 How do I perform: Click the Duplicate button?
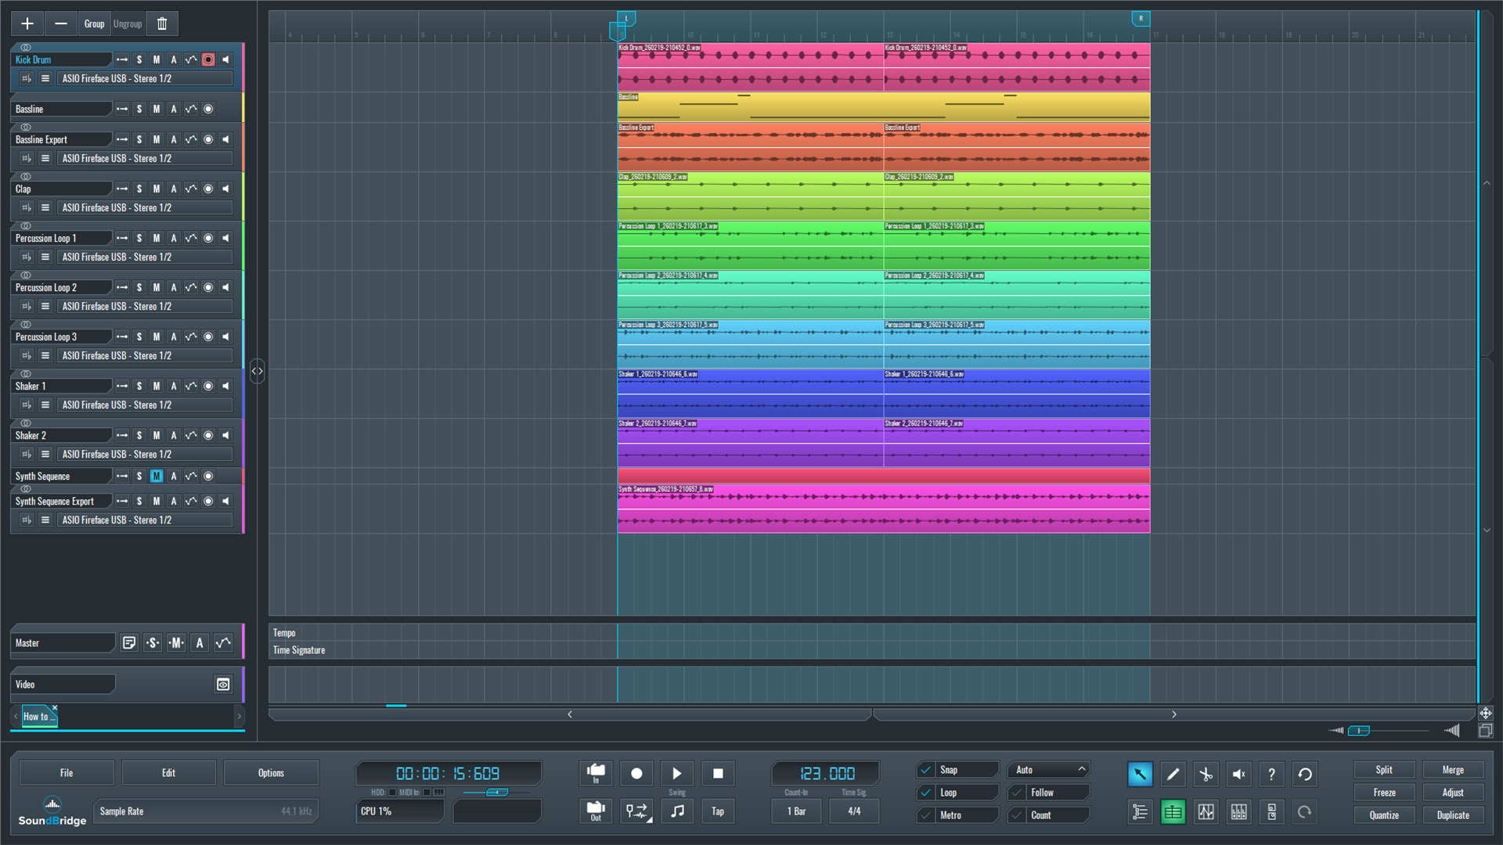point(1453,815)
